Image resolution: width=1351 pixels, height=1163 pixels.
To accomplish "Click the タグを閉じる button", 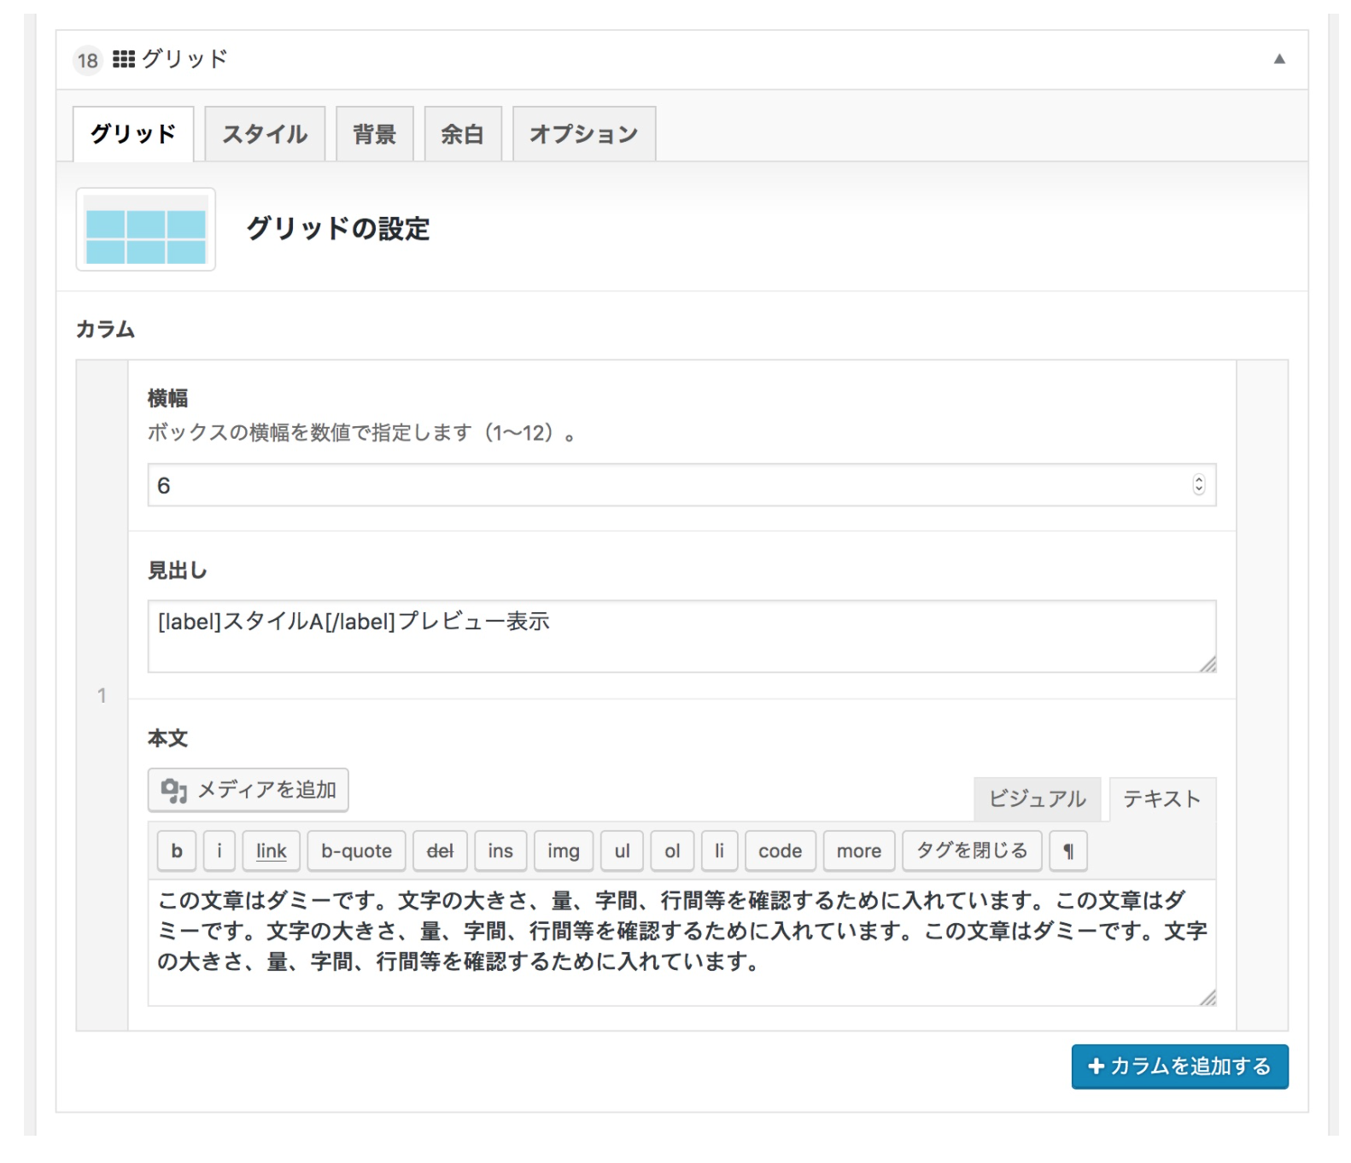I will [x=971, y=850].
